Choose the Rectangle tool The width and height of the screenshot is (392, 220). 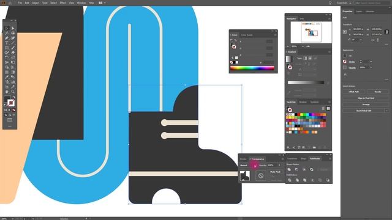tap(7, 48)
